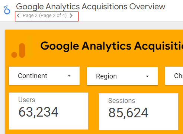Select the Sessions scorecard
Viewport: 183px width, 134px height.
pos(138,112)
